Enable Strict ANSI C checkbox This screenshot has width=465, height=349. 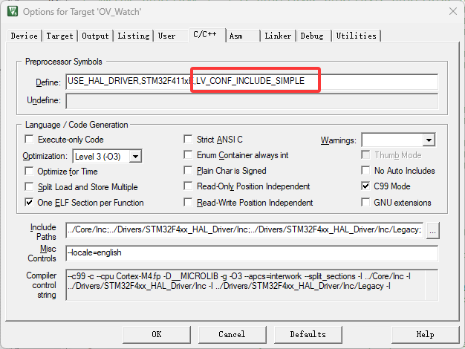click(x=189, y=140)
